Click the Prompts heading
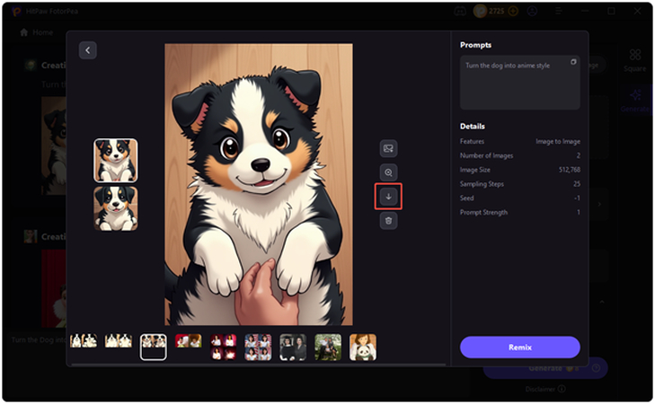 pyautogui.click(x=475, y=45)
